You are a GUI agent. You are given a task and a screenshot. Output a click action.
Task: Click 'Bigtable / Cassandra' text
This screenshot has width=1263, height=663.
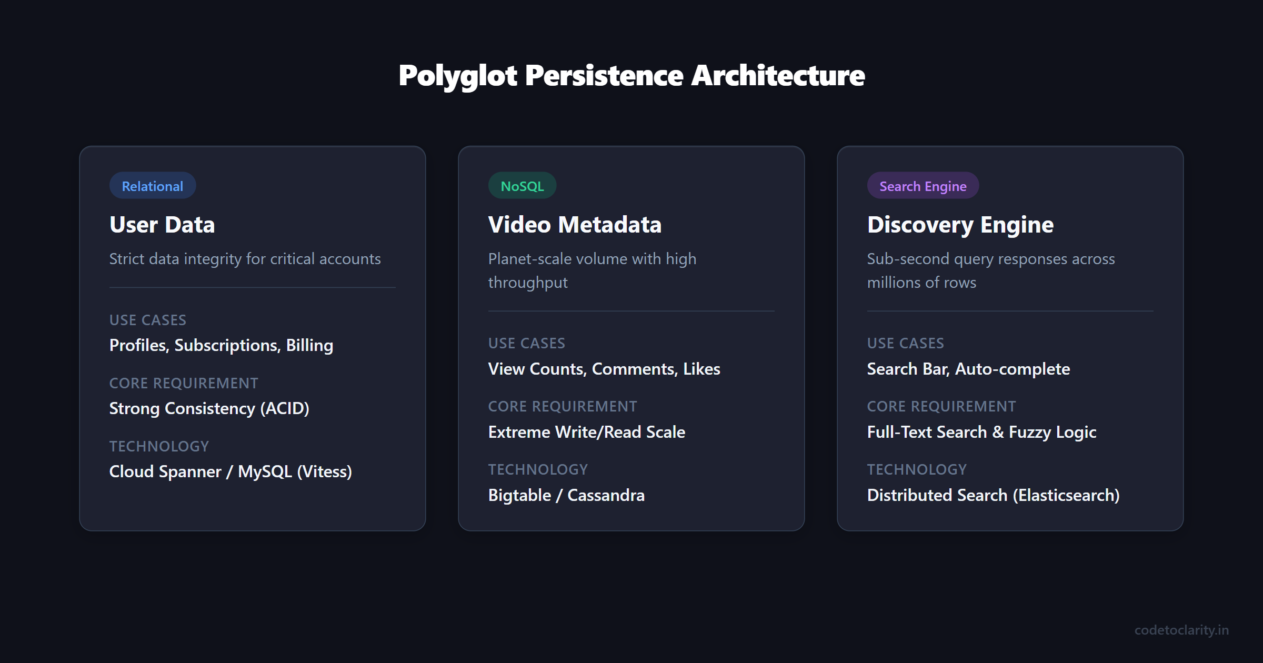(x=566, y=495)
